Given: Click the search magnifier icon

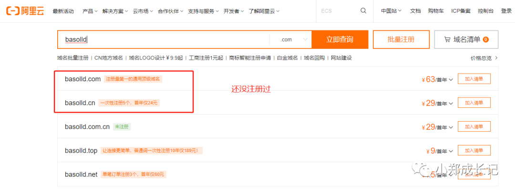Looking at the screenshot, I should pos(364,11).
